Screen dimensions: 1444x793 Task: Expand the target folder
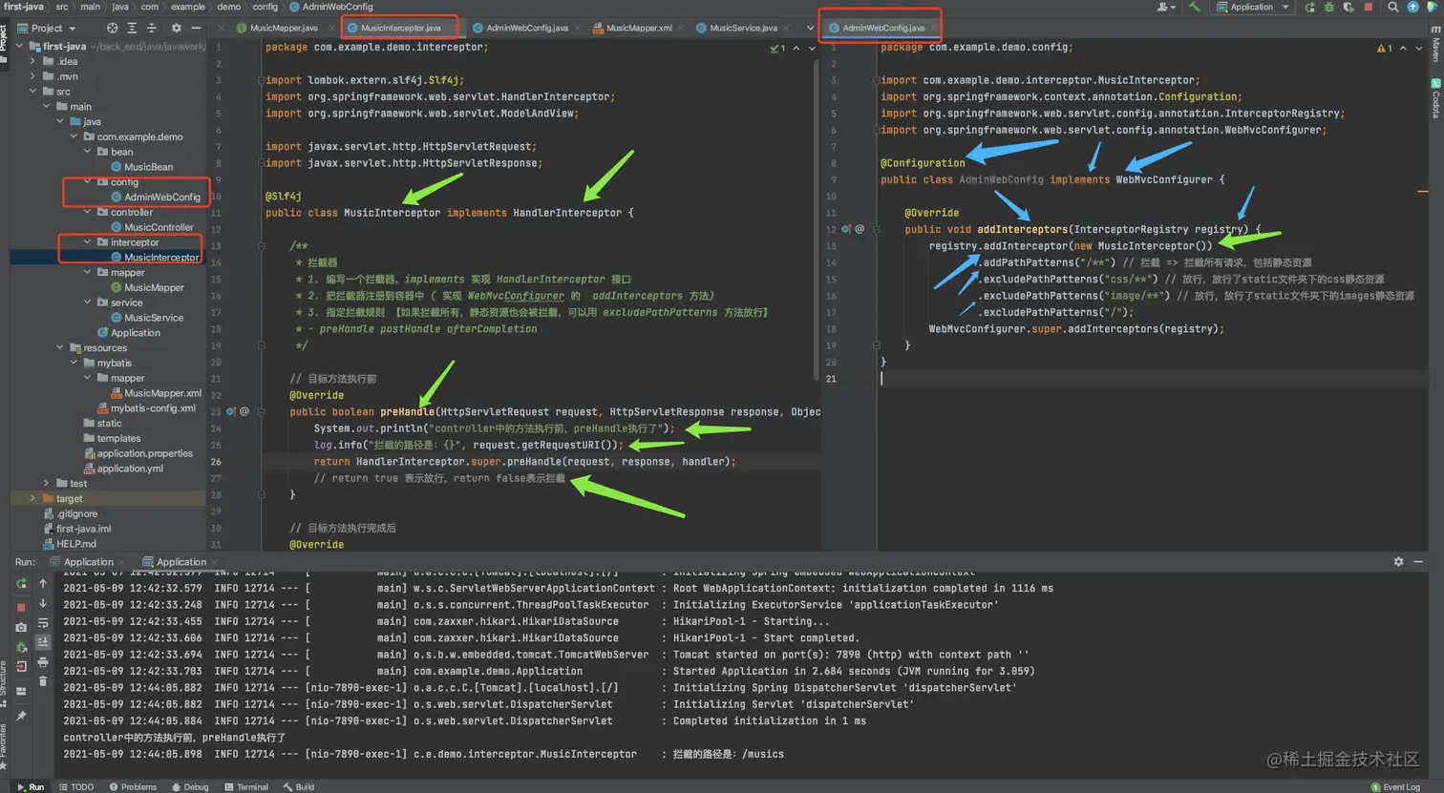[x=33, y=498]
